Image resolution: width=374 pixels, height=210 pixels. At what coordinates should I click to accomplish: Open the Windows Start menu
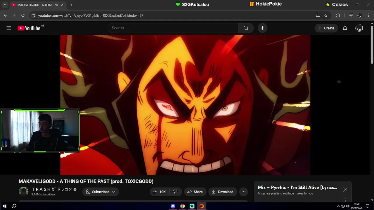pos(5,206)
